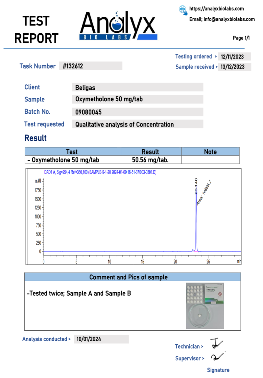The width and height of the screenshot is (263, 378).
Task: Click the Batch No. field 09080045
Action: pos(137,112)
